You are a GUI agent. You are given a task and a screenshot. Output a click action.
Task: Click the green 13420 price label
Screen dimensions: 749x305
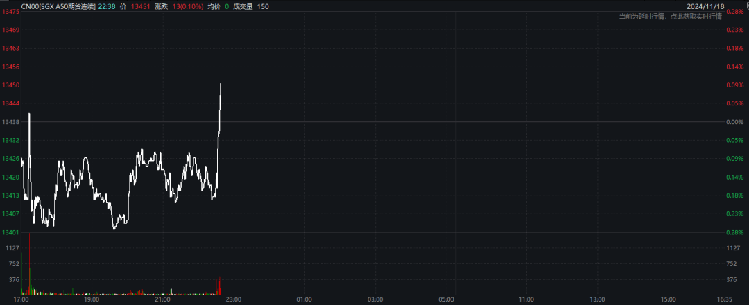coord(10,177)
